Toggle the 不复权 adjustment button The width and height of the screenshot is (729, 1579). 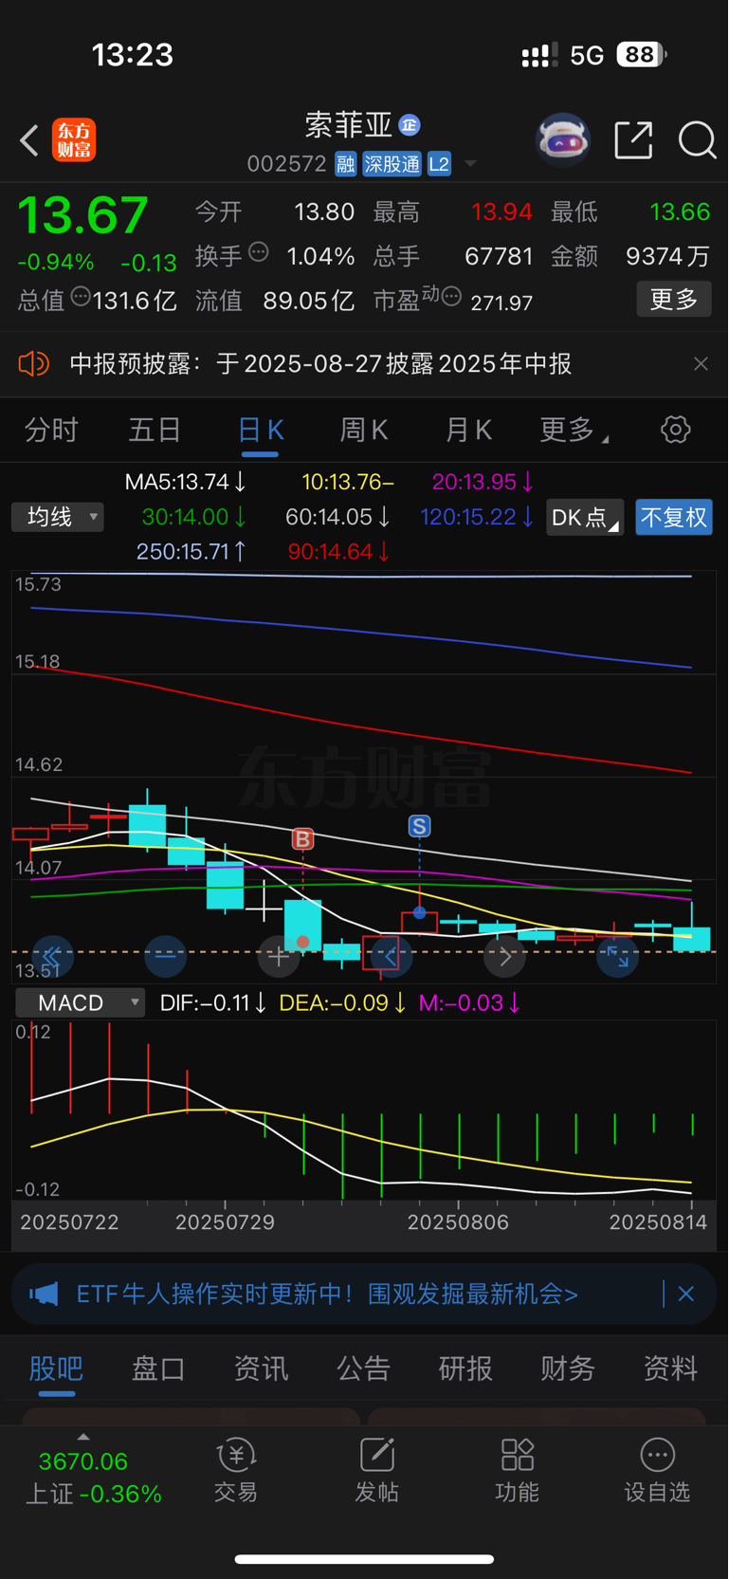[674, 518]
